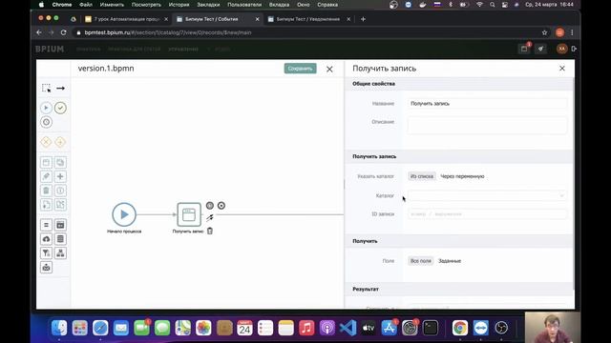This screenshot has height=343, width=611.
Task: Open Terminal from the dock
Action: [431, 328]
